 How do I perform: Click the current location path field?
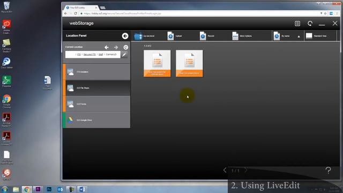93,55
